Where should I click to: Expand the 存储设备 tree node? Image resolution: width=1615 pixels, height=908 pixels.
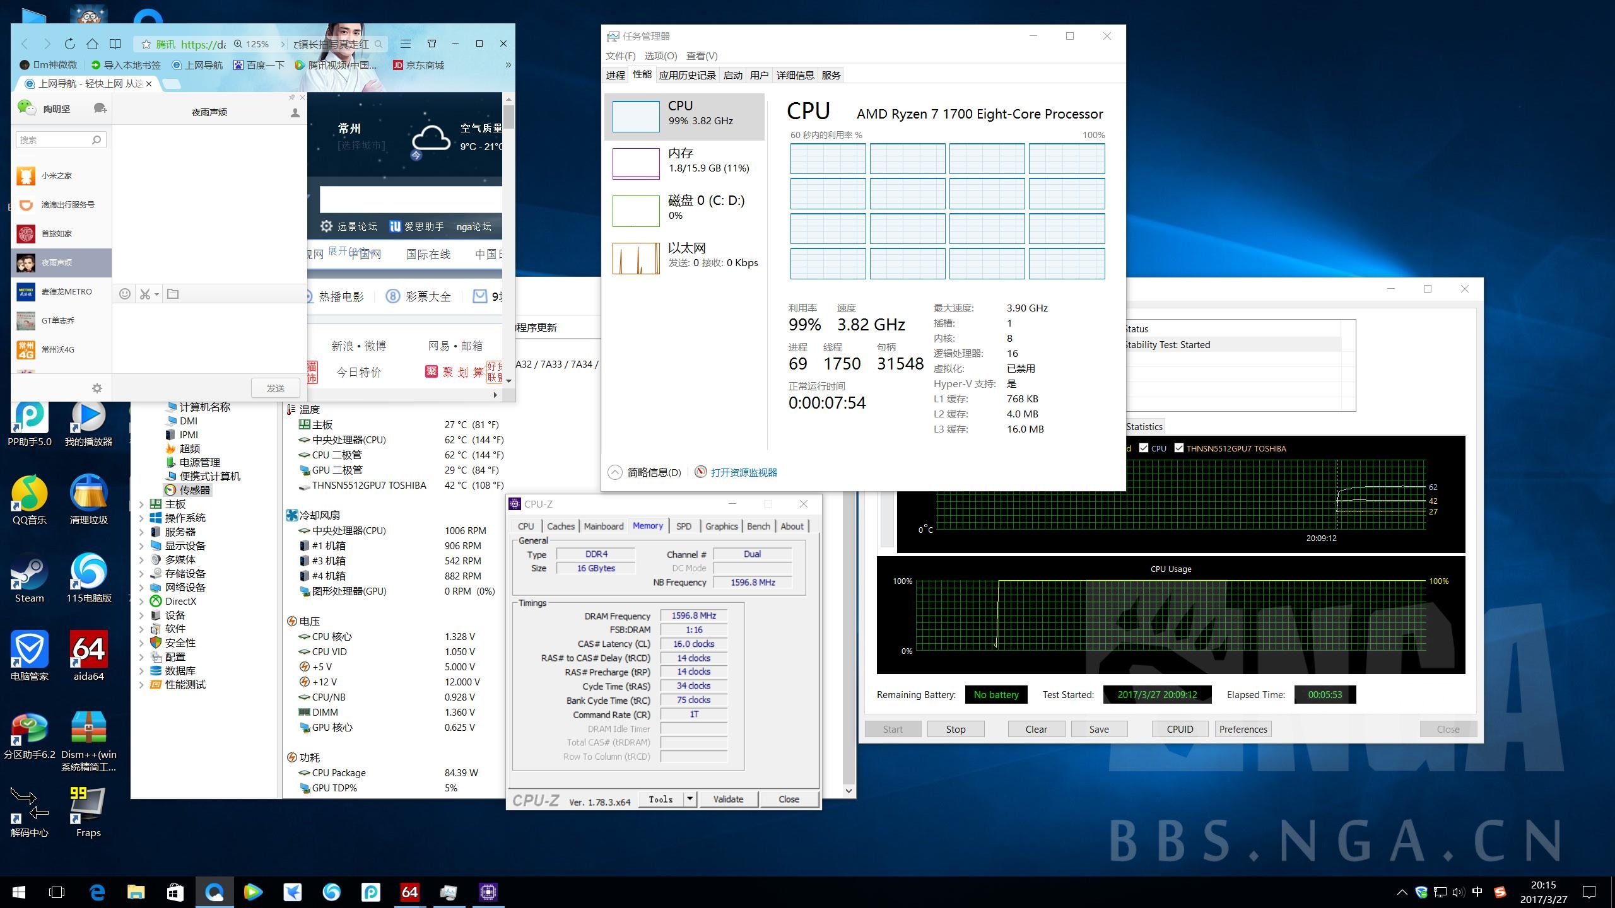click(x=141, y=574)
